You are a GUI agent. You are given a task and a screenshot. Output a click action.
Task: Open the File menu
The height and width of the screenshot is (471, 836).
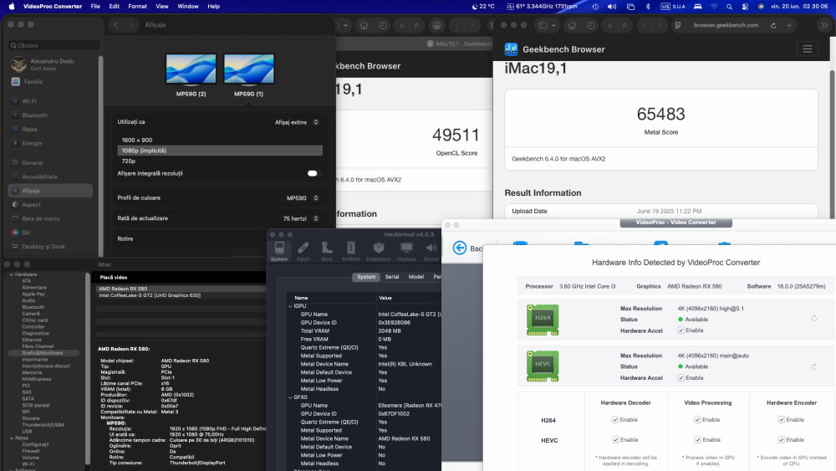tap(95, 7)
